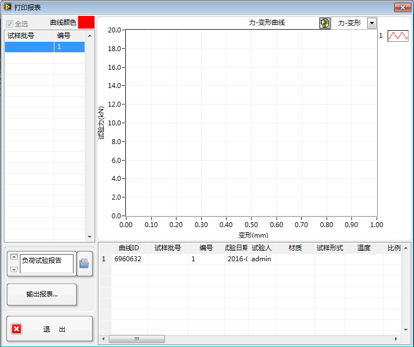The image size is (414, 347).
Task: Step report template selector up
Action: (14, 257)
